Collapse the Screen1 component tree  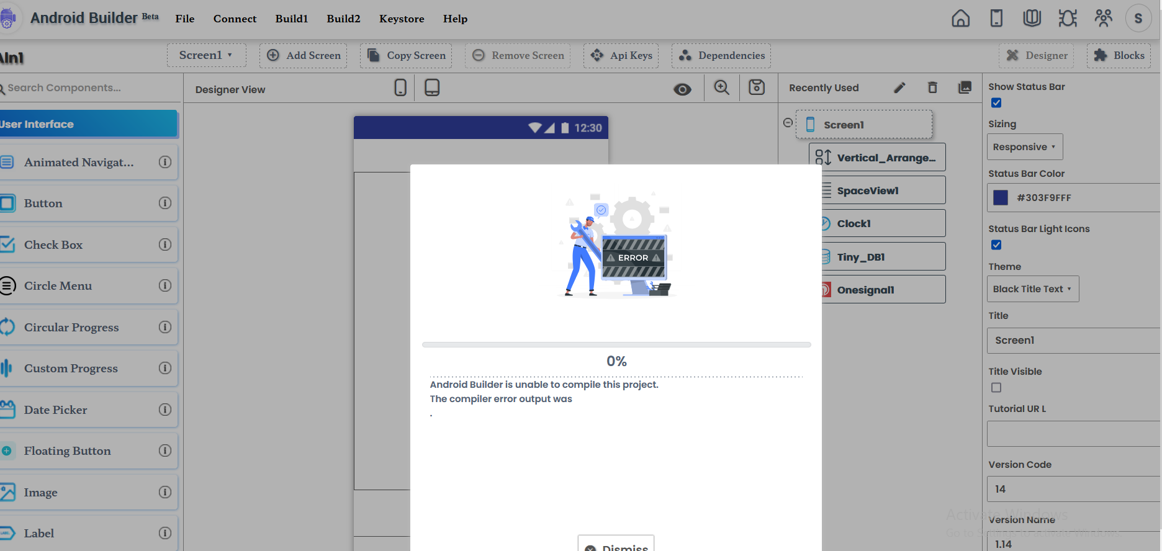point(788,123)
